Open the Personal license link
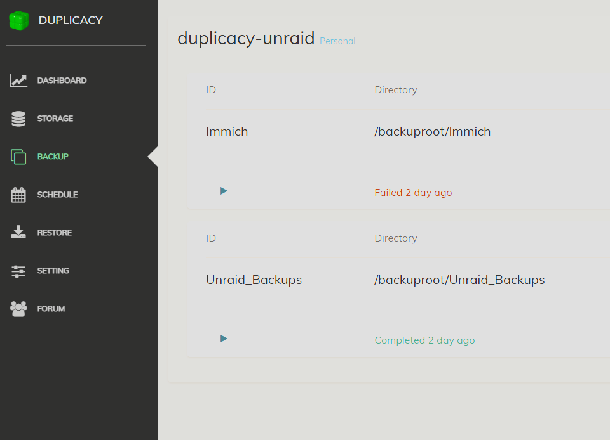The height and width of the screenshot is (440, 610). pyautogui.click(x=337, y=41)
